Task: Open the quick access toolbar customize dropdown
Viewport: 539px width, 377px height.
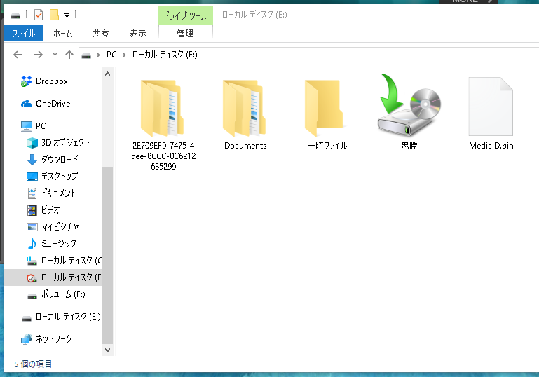Action: click(x=67, y=15)
